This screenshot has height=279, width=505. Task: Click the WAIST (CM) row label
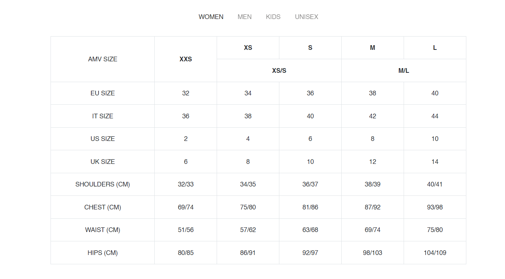[x=103, y=230]
